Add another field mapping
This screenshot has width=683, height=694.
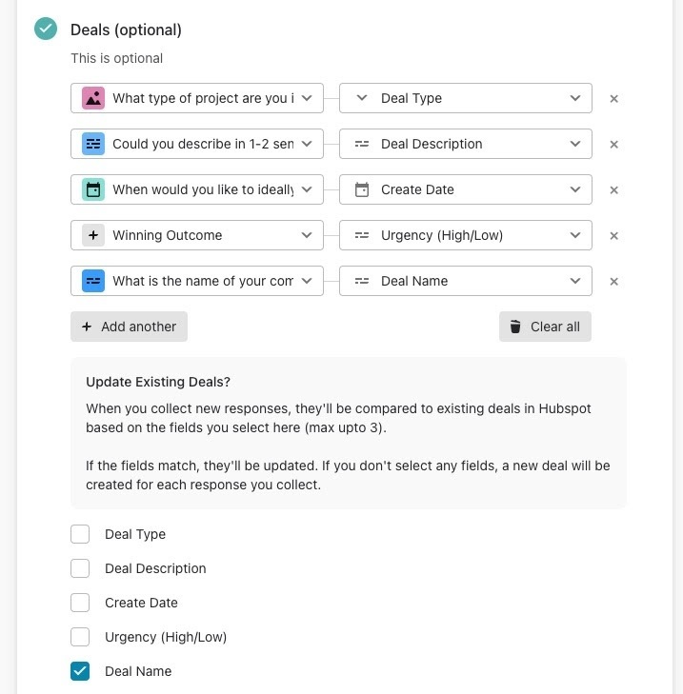(129, 327)
